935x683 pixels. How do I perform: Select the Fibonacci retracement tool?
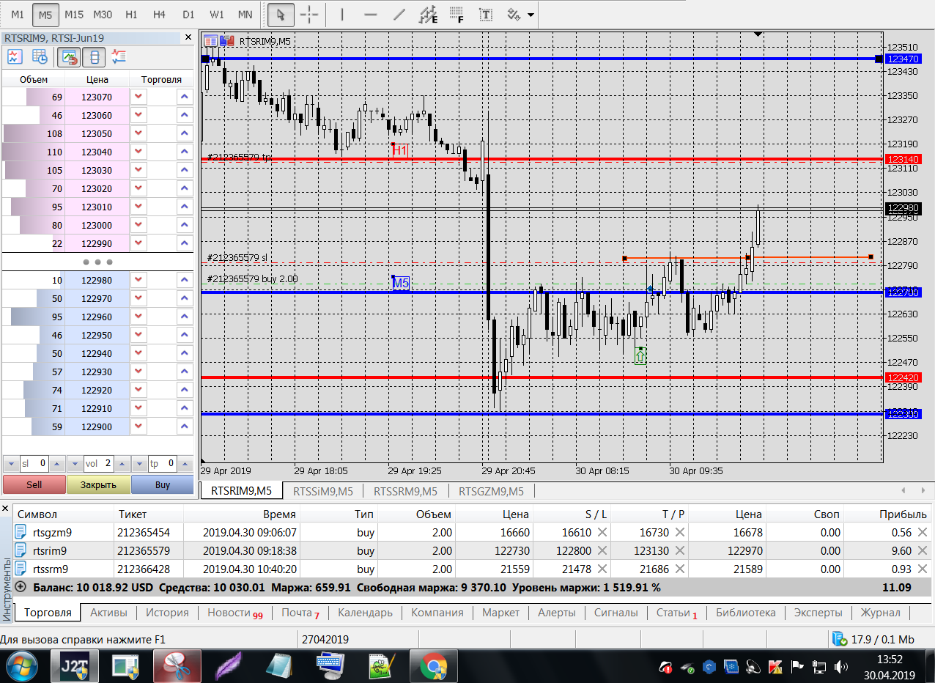click(x=456, y=14)
